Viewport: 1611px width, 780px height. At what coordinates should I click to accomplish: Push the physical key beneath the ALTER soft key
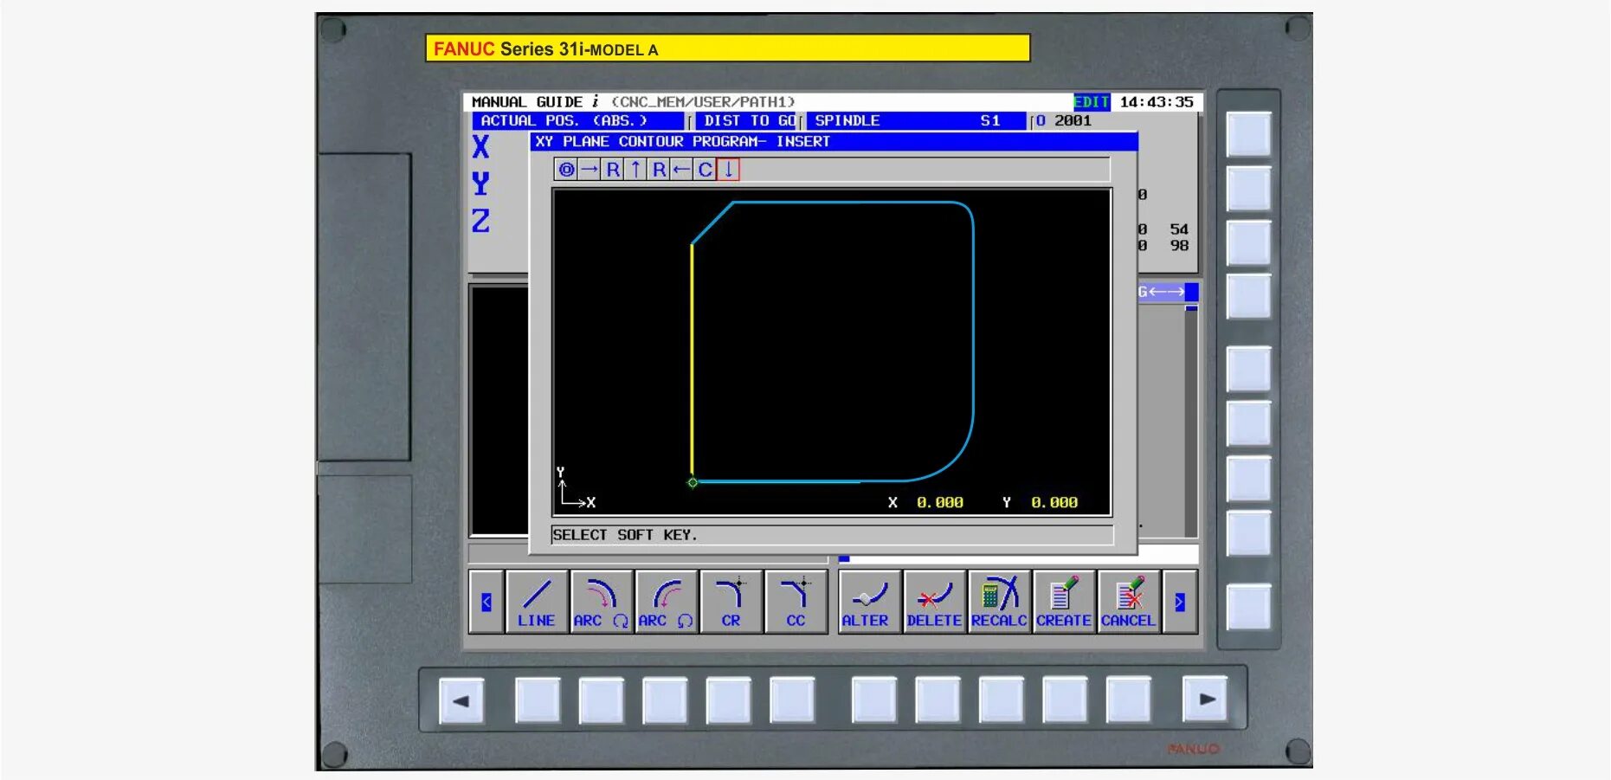click(873, 699)
